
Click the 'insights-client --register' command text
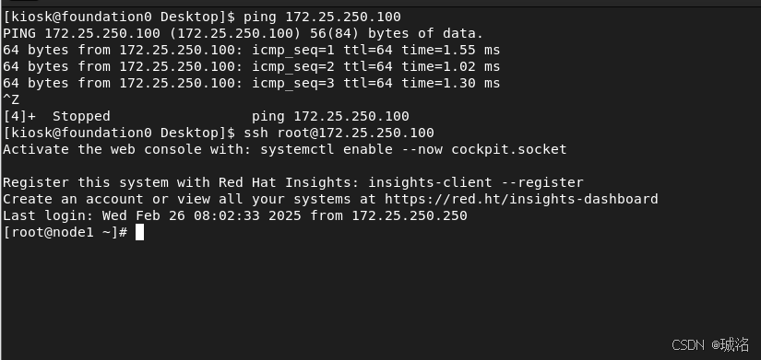[476, 182]
